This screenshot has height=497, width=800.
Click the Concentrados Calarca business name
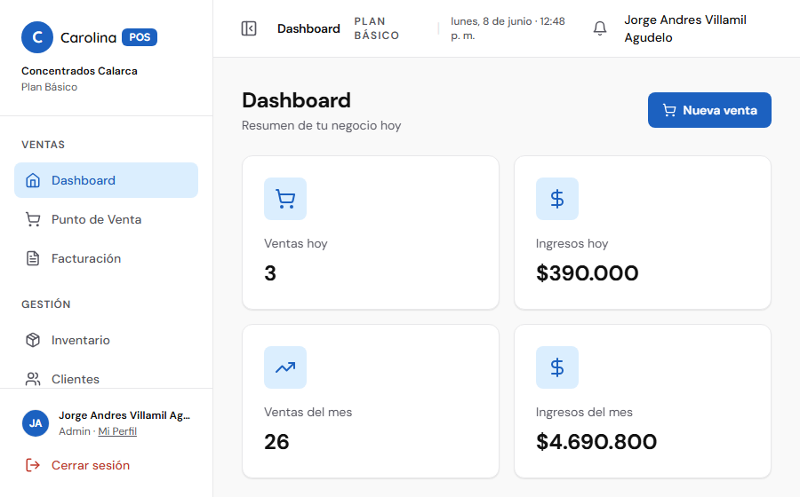(x=79, y=71)
